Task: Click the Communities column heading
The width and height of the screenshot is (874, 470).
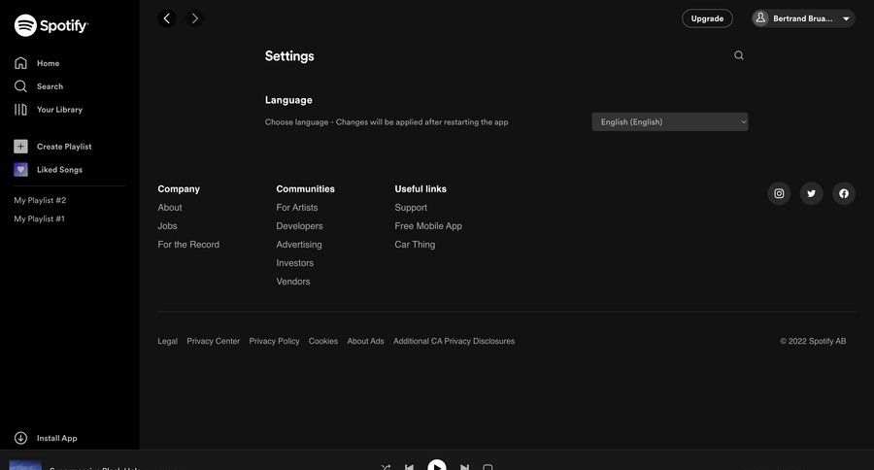Action: click(x=306, y=189)
